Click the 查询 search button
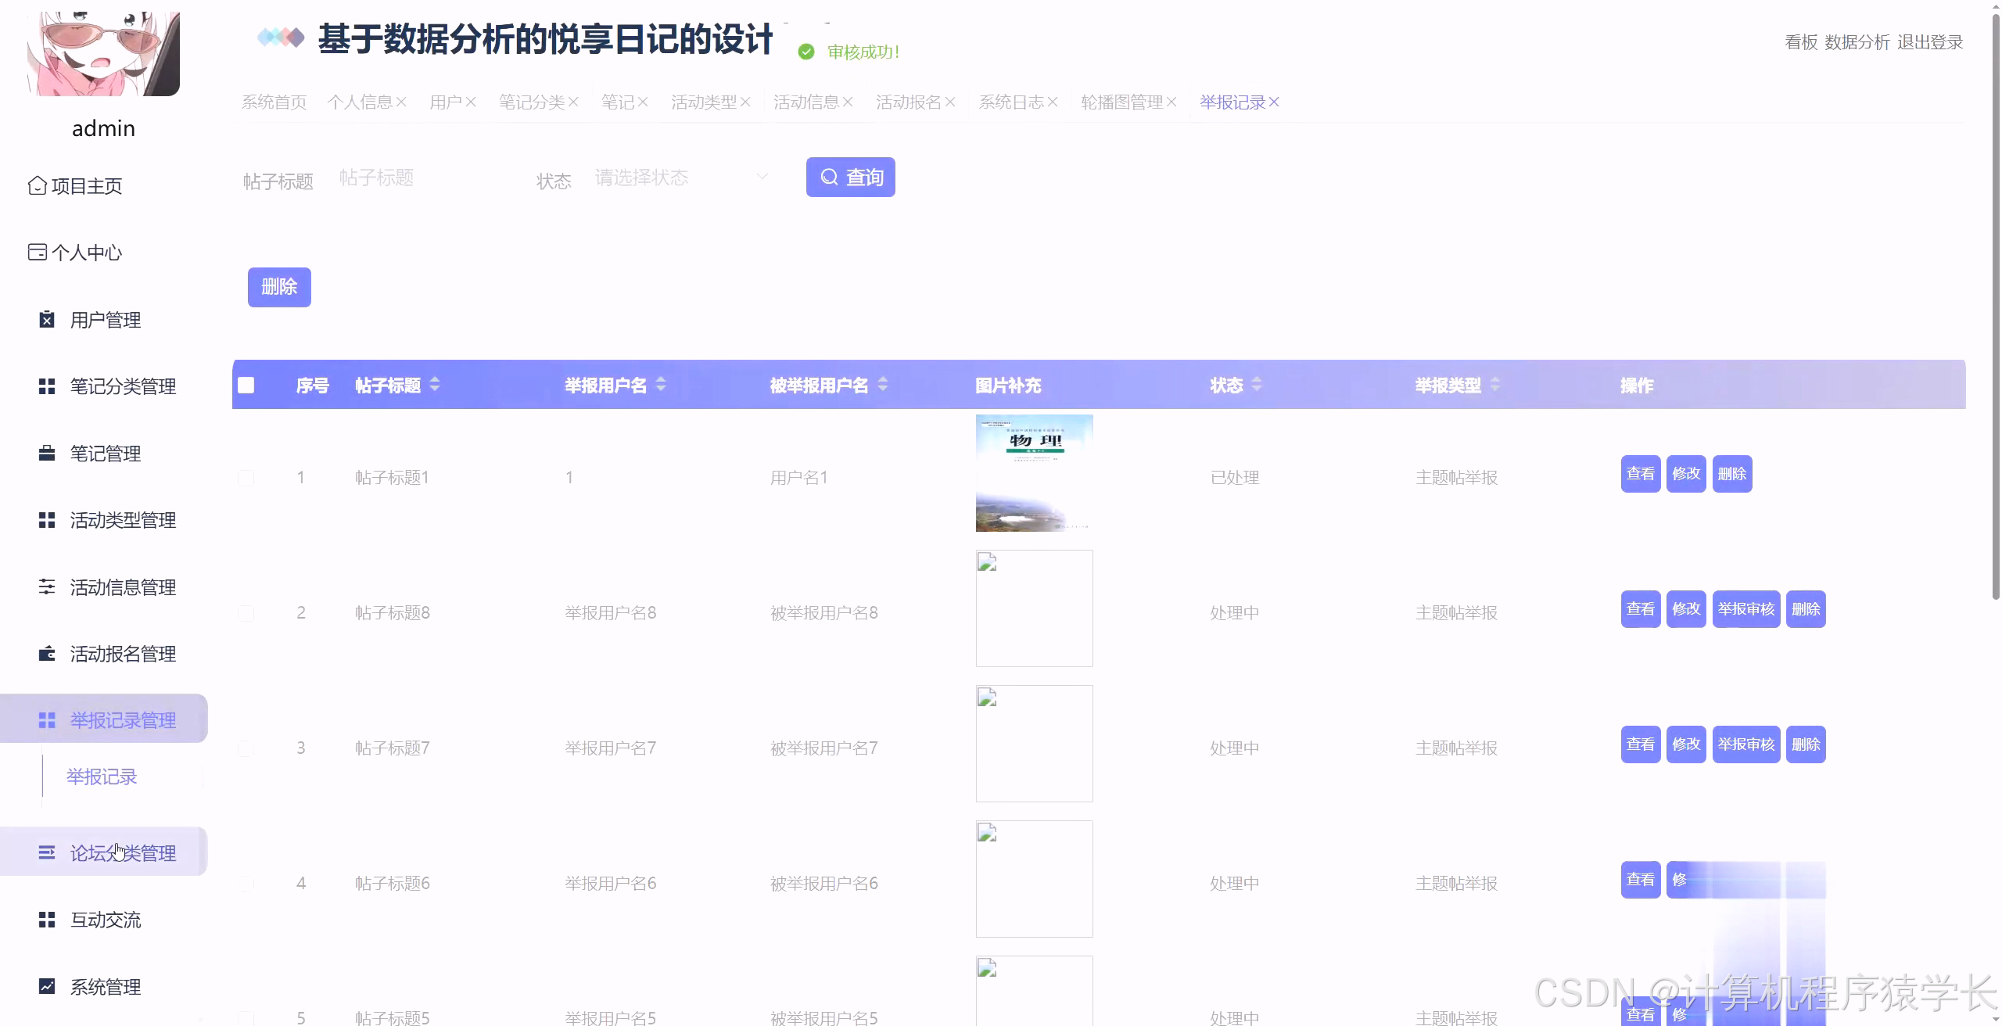 [x=850, y=177]
